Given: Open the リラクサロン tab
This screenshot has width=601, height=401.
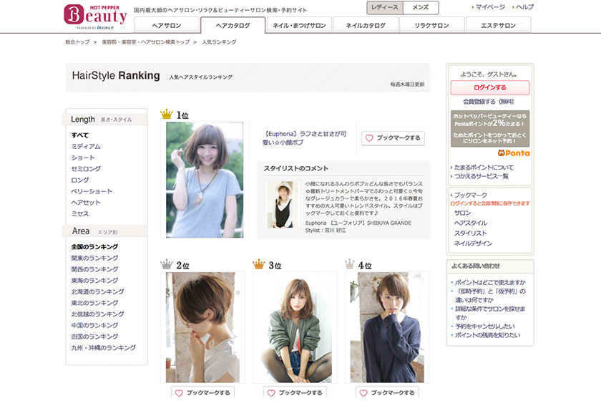Looking at the screenshot, I should tap(431, 25).
